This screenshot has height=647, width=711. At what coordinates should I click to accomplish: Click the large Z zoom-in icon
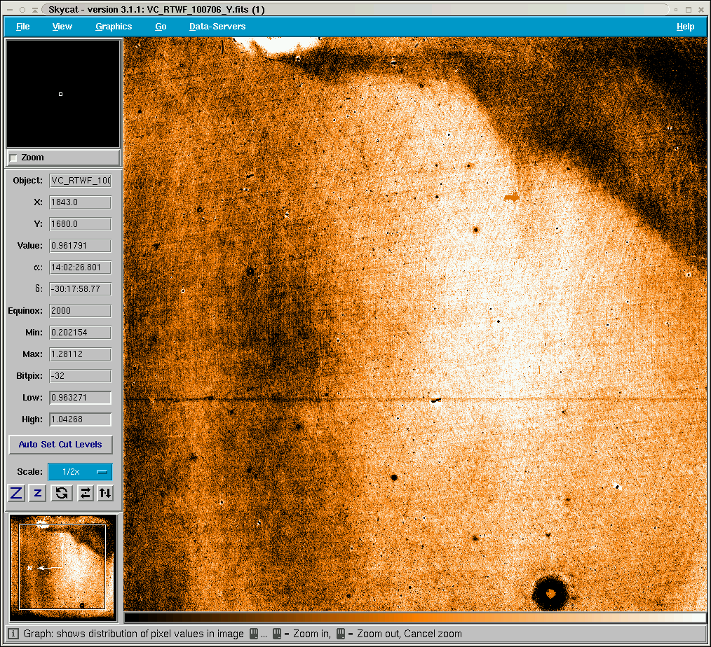16,493
